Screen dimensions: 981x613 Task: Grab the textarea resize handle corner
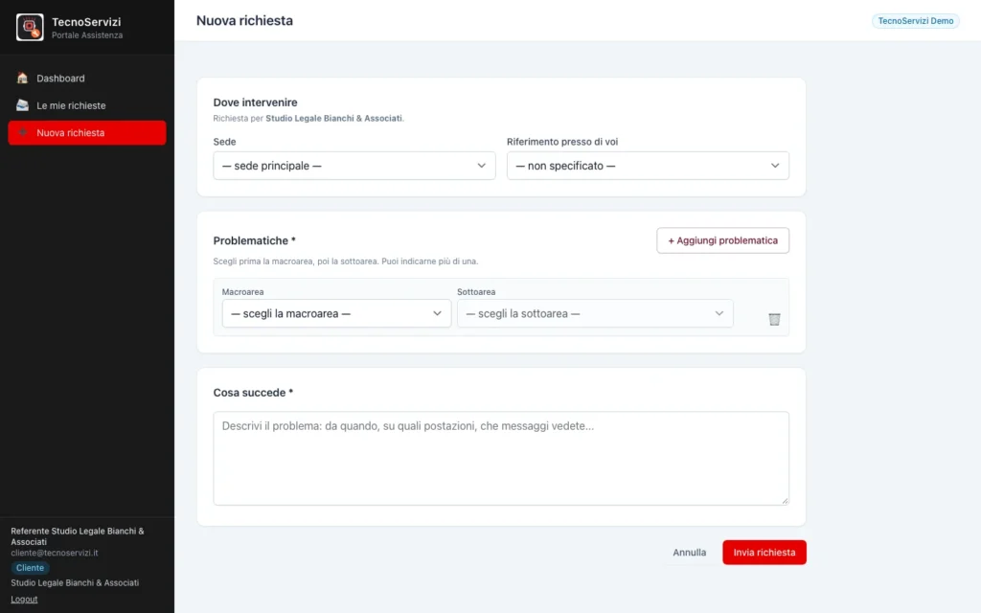click(785, 500)
